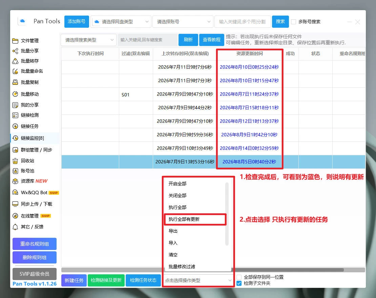Click the 群组管理 / 同步 chart icon
The width and height of the screenshot is (376, 298).
coord(15,150)
